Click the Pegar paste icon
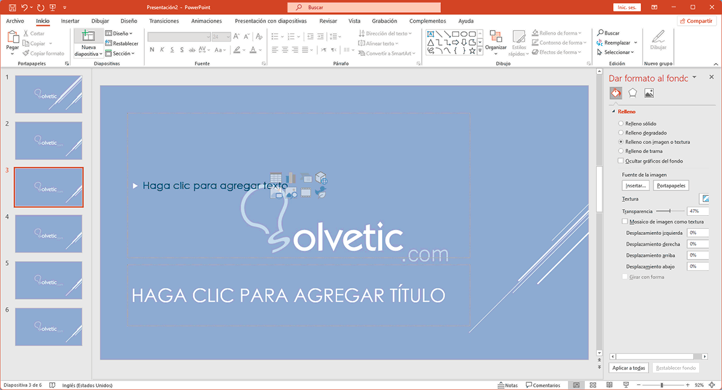Viewport: 722px width, 390px height. tap(13, 37)
